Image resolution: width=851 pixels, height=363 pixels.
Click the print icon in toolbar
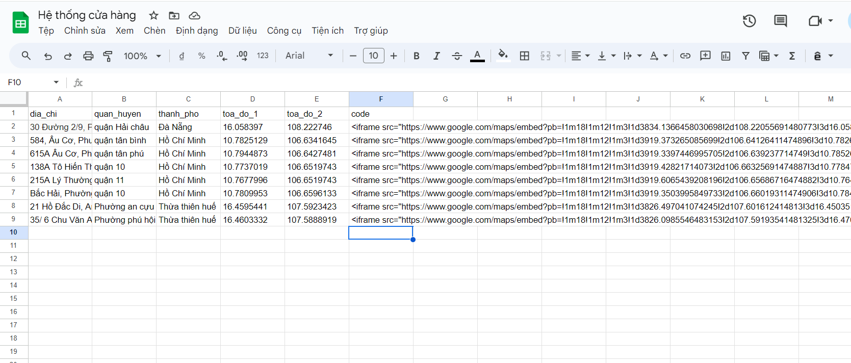(88, 56)
